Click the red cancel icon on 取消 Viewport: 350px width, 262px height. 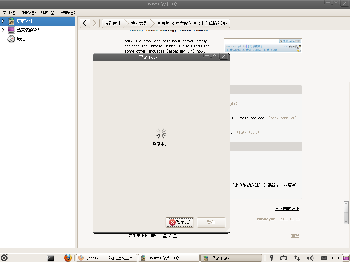pos(172,222)
